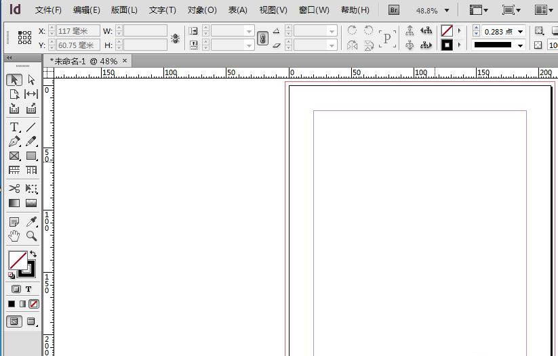
Task: Pick the Note tool
Action: pyautogui.click(x=14, y=222)
